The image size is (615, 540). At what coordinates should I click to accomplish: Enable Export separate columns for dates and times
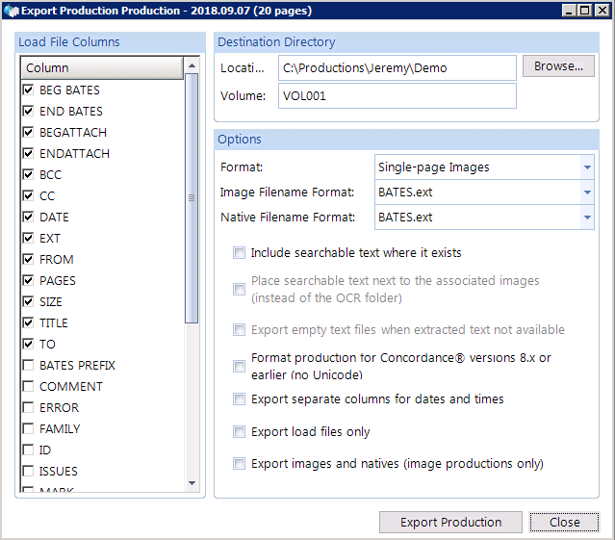[x=239, y=399]
